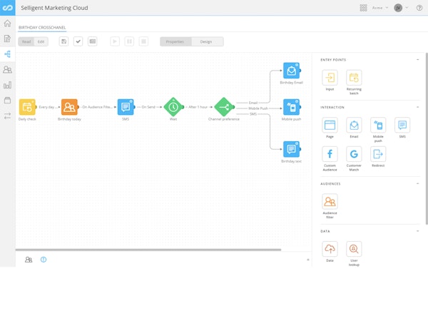Open the apps grid icon
The image size is (428, 321).
[363, 8]
